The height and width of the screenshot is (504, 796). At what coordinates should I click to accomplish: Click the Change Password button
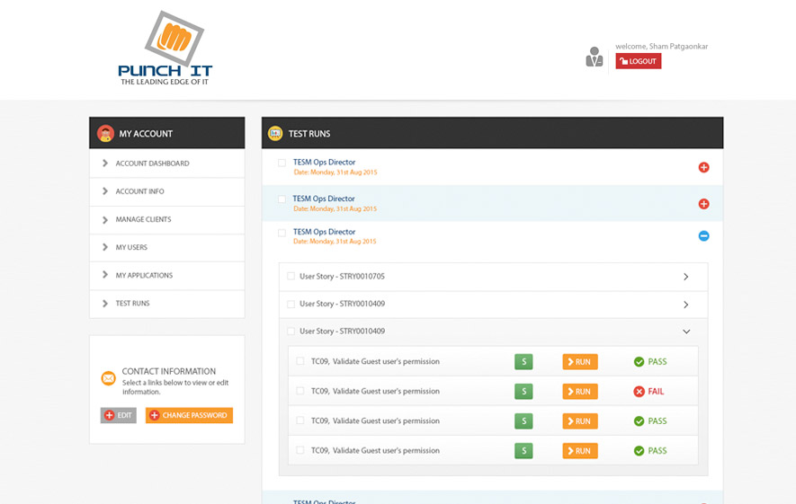(x=189, y=416)
